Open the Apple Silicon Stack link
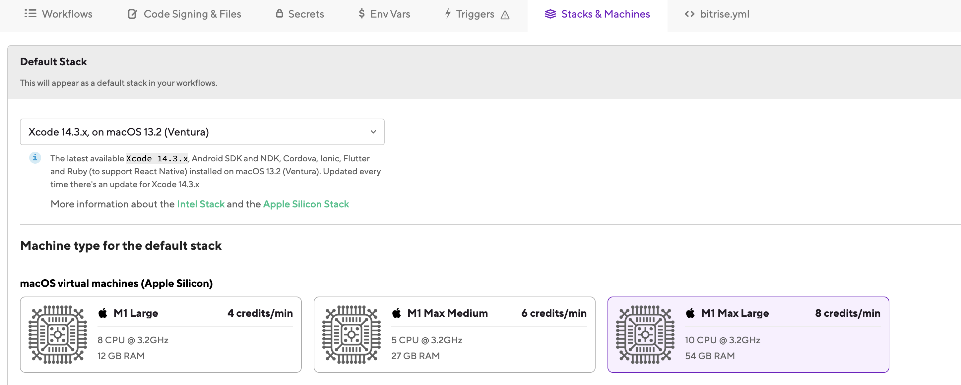Image resolution: width=961 pixels, height=385 pixels. tap(305, 204)
